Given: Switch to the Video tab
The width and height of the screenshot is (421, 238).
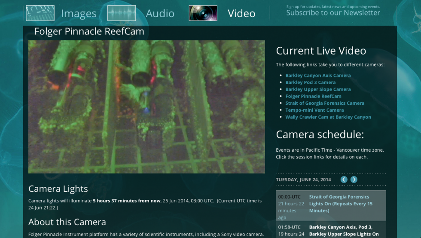Looking at the screenshot, I should [x=241, y=13].
